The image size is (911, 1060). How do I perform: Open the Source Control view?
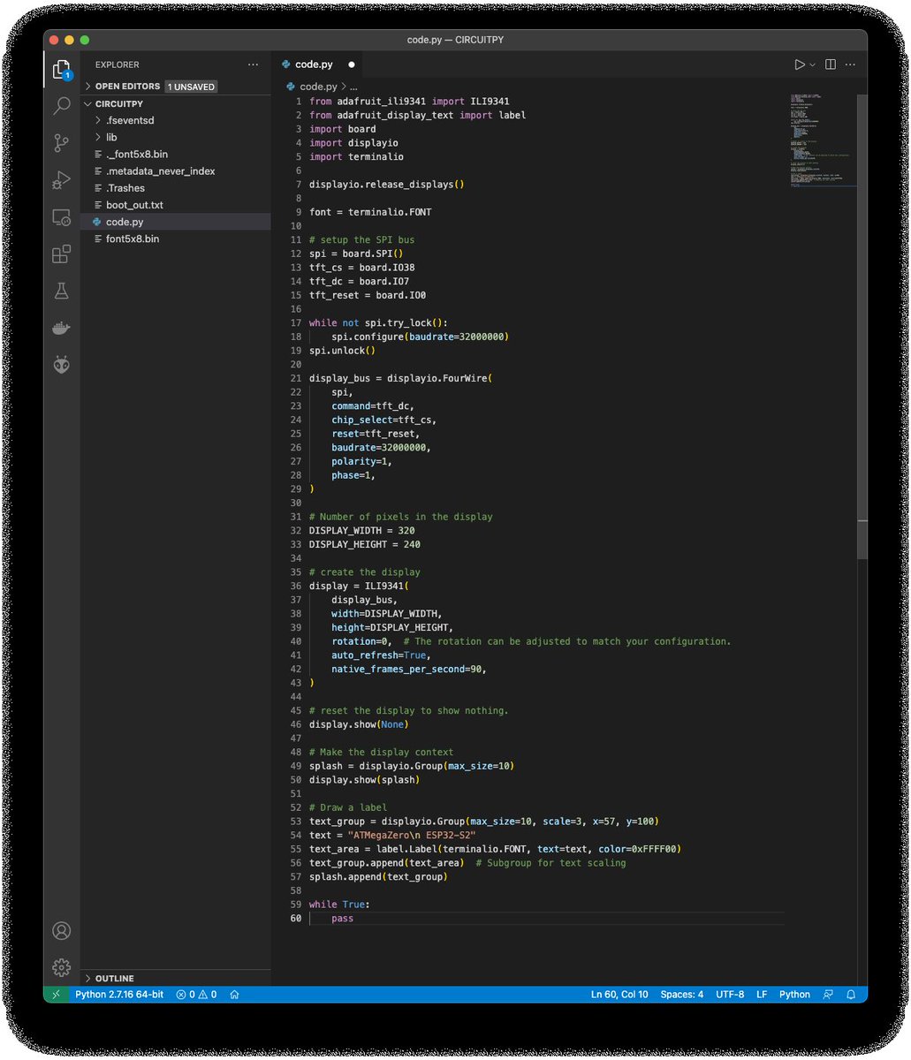(x=61, y=143)
